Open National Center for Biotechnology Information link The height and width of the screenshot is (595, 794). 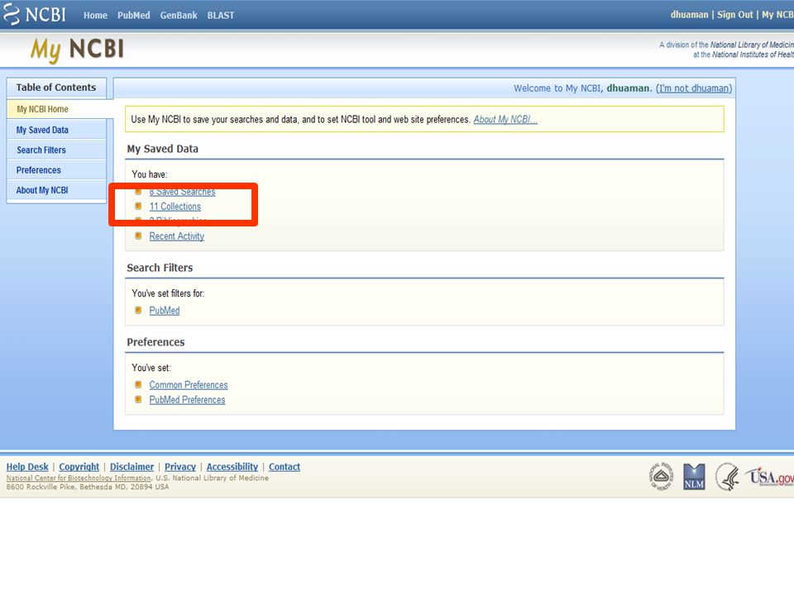coord(79,478)
